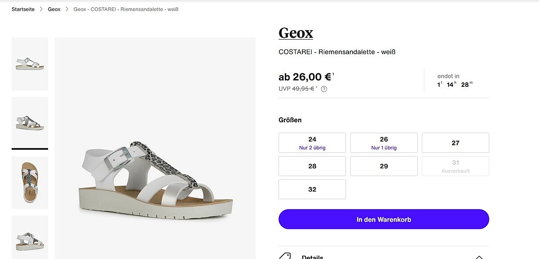Select the second sandal thumbnail
The height and width of the screenshot is (259, 539).
pos(30,122)
